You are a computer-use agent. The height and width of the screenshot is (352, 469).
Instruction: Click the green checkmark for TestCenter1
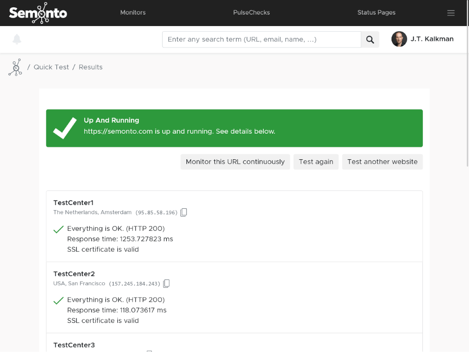point(58,229)
